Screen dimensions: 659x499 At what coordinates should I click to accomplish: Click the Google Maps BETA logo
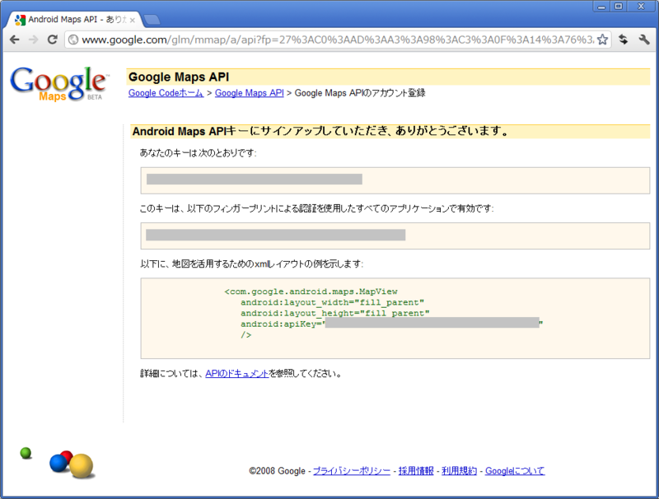point(58,84)
